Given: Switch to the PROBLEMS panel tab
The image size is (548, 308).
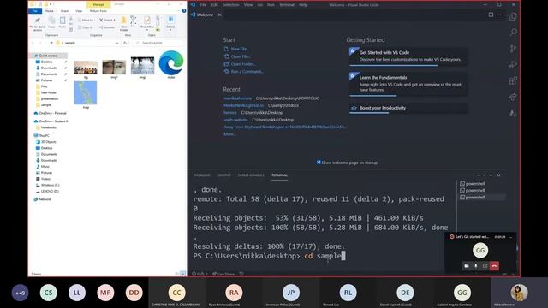Looking at the screenshot, I should [x=202, y=175].
